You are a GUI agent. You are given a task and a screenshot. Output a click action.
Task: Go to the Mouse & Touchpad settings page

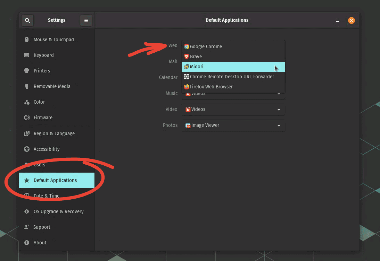click(54, 40)
